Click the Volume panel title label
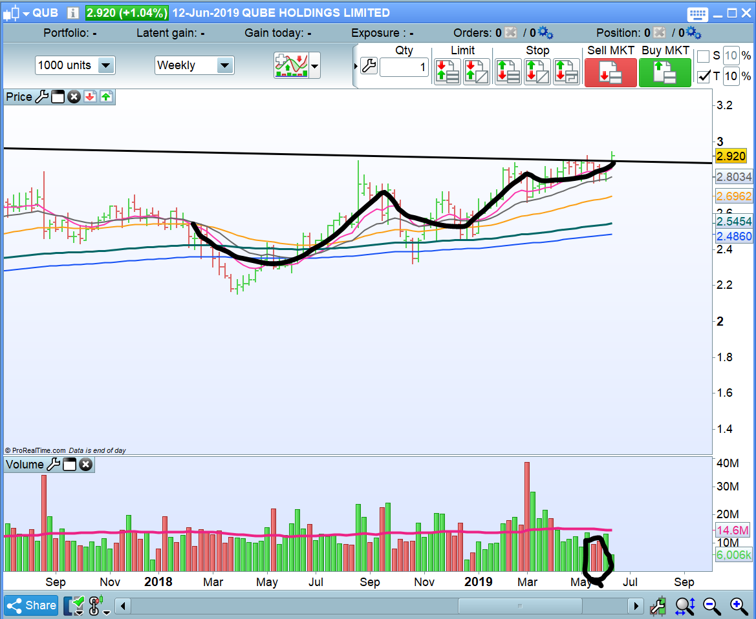 (x=25, y=465)
